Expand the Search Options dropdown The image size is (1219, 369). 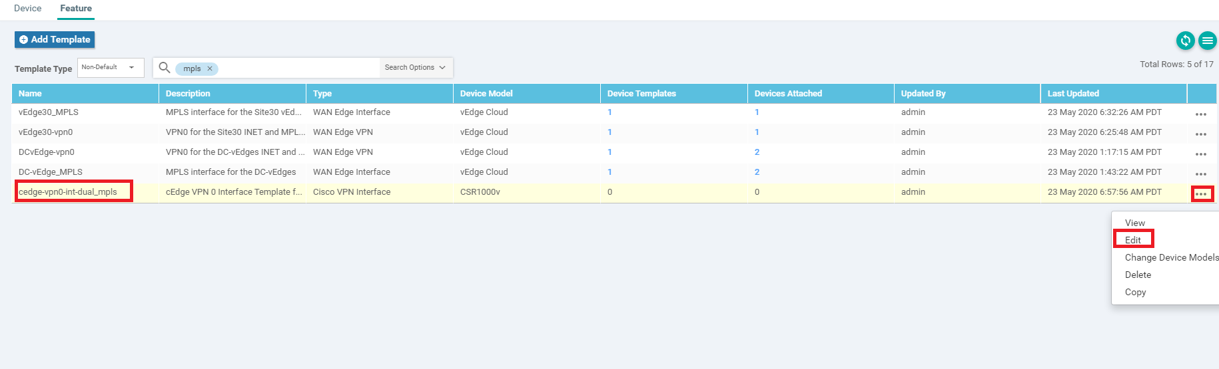tap(416, 67)
